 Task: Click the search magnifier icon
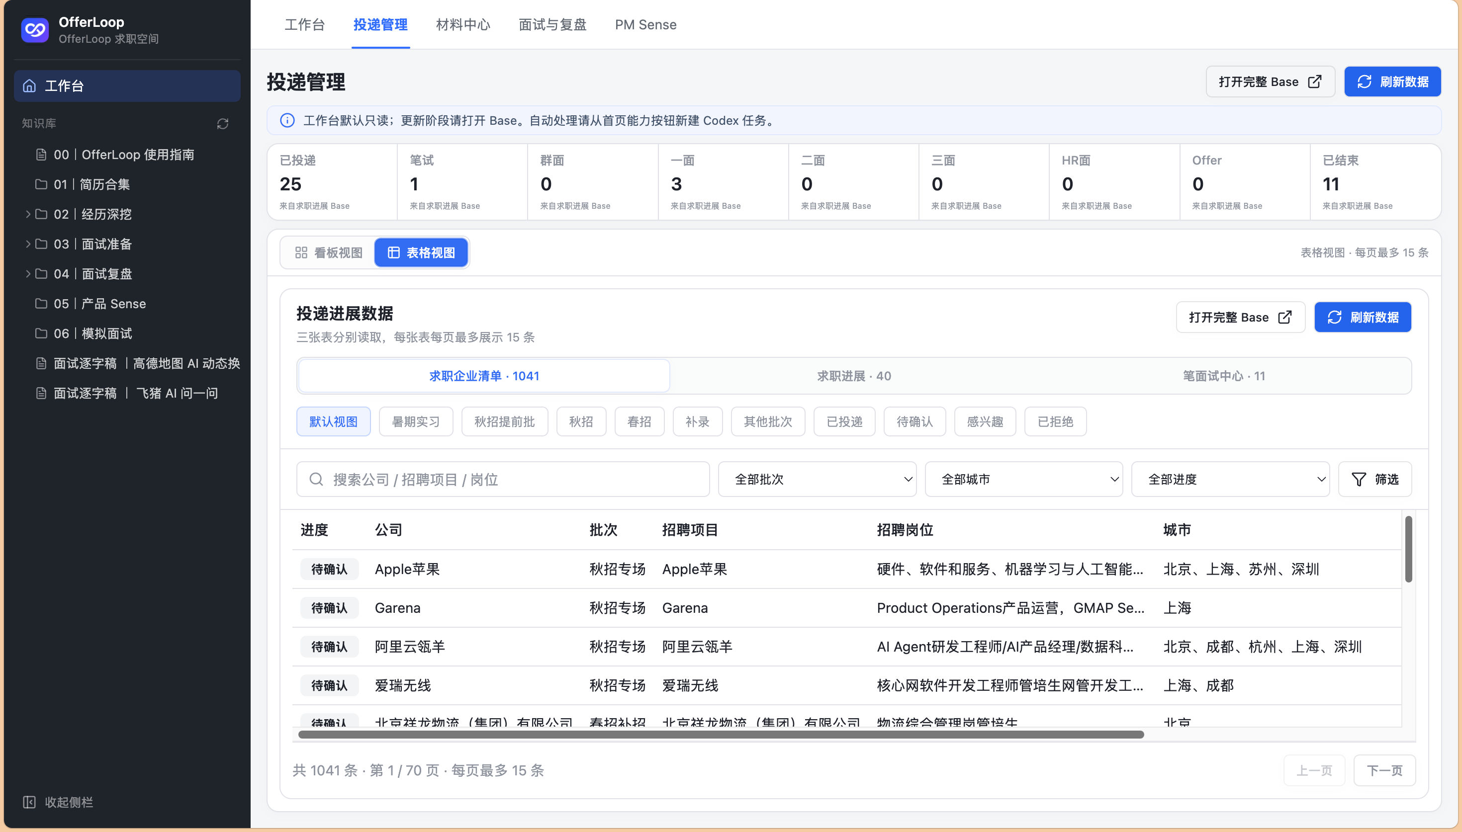(316, 480)
